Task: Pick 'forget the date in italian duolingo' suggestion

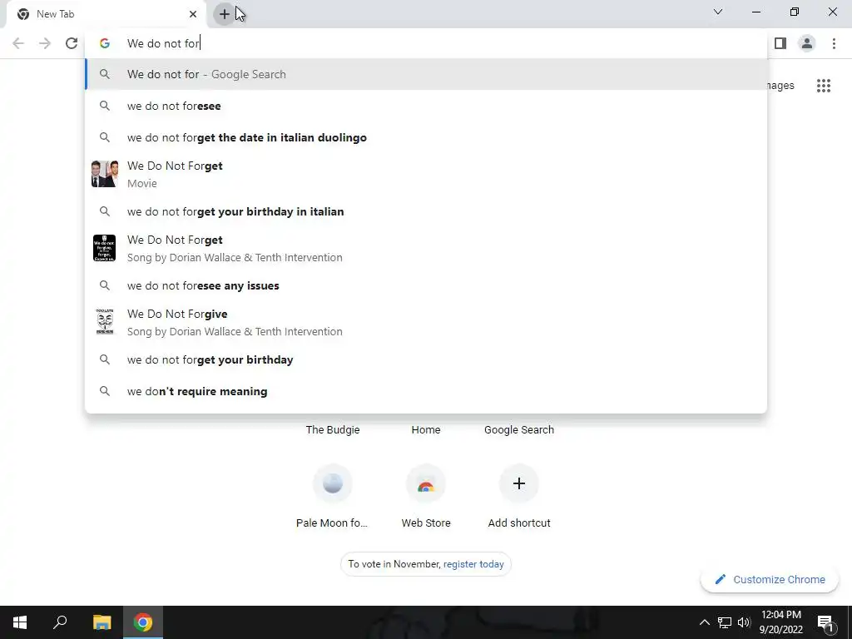Action: click(x=426, y=137)
